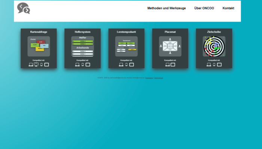Open Methoden und Werkzeuge menu
This screenshot has height=149, width=262.
coord(166,8)
